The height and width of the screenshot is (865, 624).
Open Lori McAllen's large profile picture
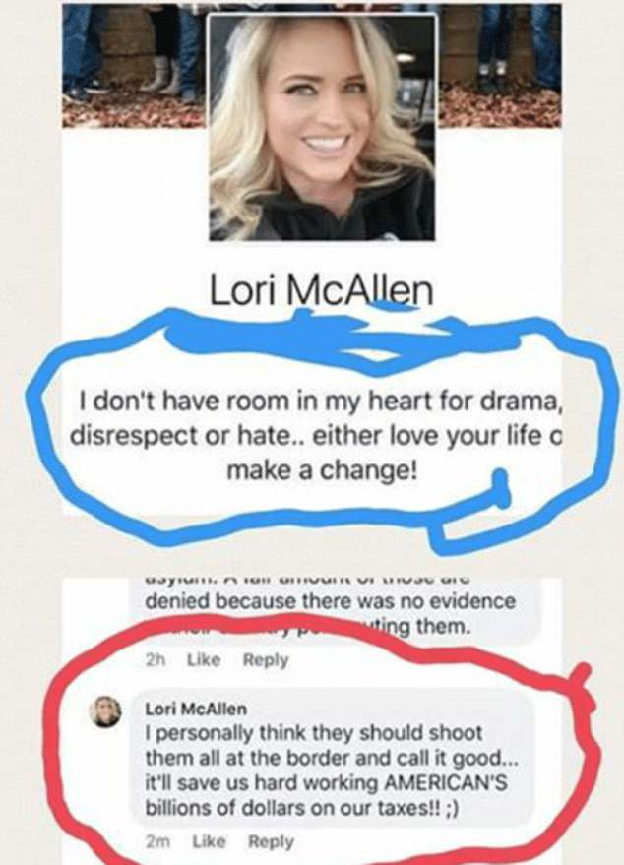[x=322, y=127]
